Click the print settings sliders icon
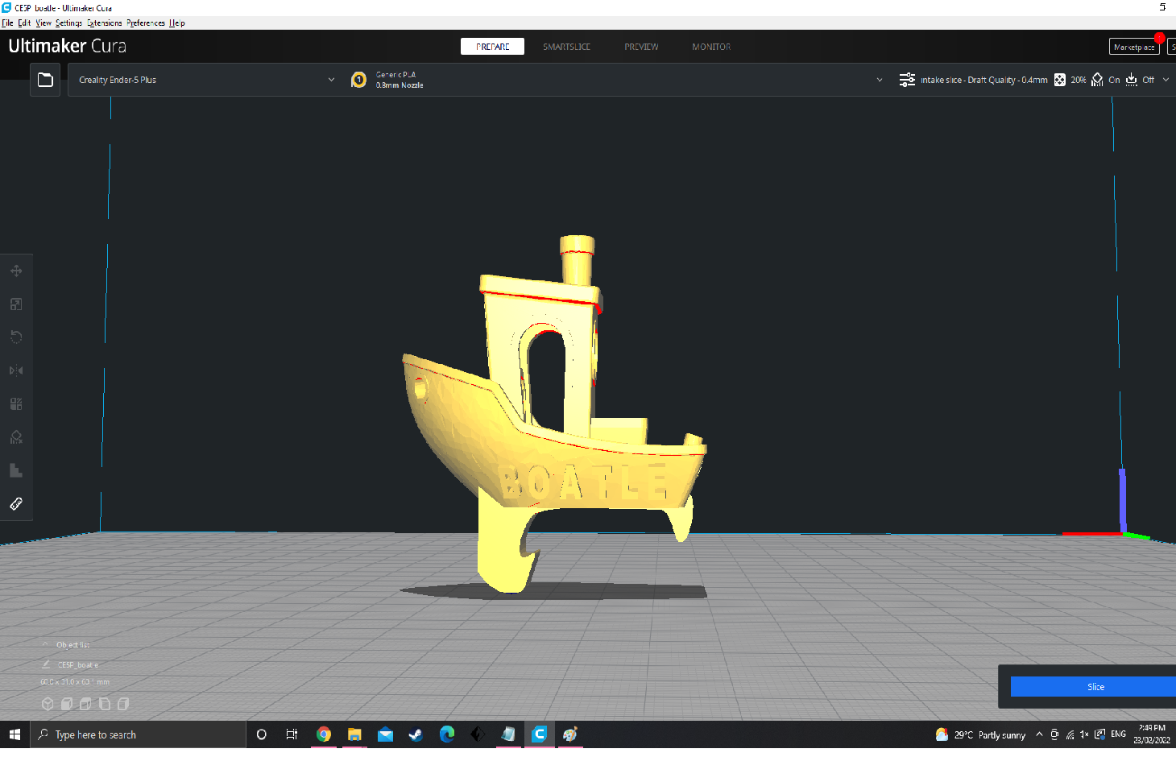Screen dimensions: 1176x757 pyautogui.click(x=907, y=80)
